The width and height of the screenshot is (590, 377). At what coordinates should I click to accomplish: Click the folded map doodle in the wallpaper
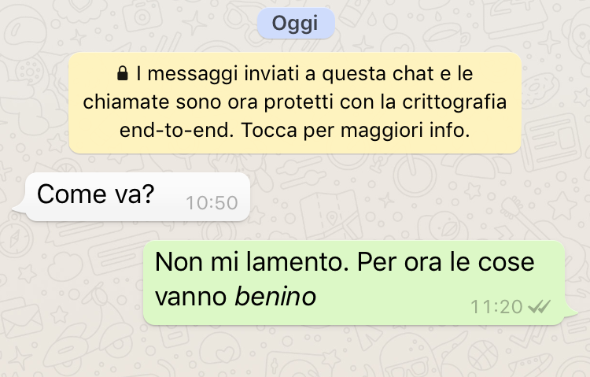331,216
